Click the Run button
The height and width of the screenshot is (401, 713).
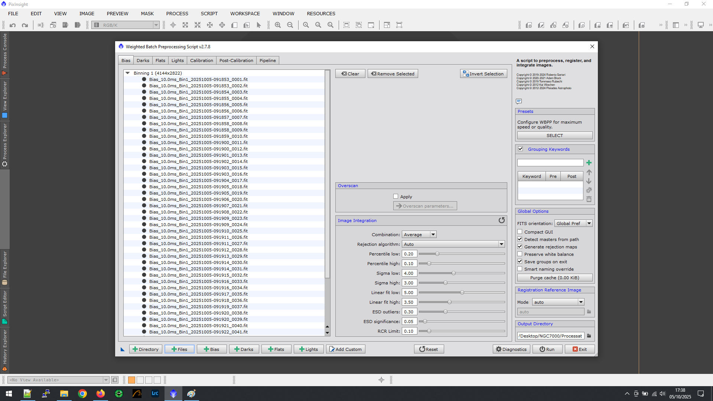coord(547,349)
